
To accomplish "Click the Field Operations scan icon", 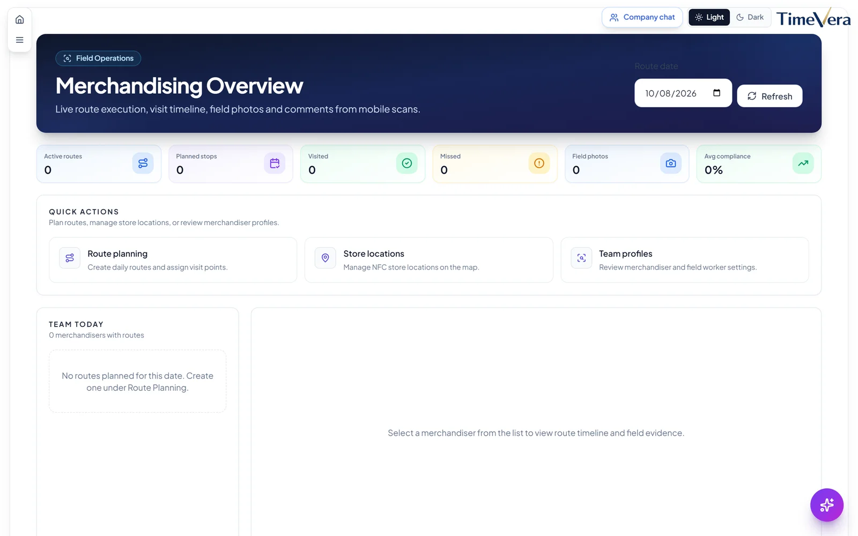I will [67, 58].
